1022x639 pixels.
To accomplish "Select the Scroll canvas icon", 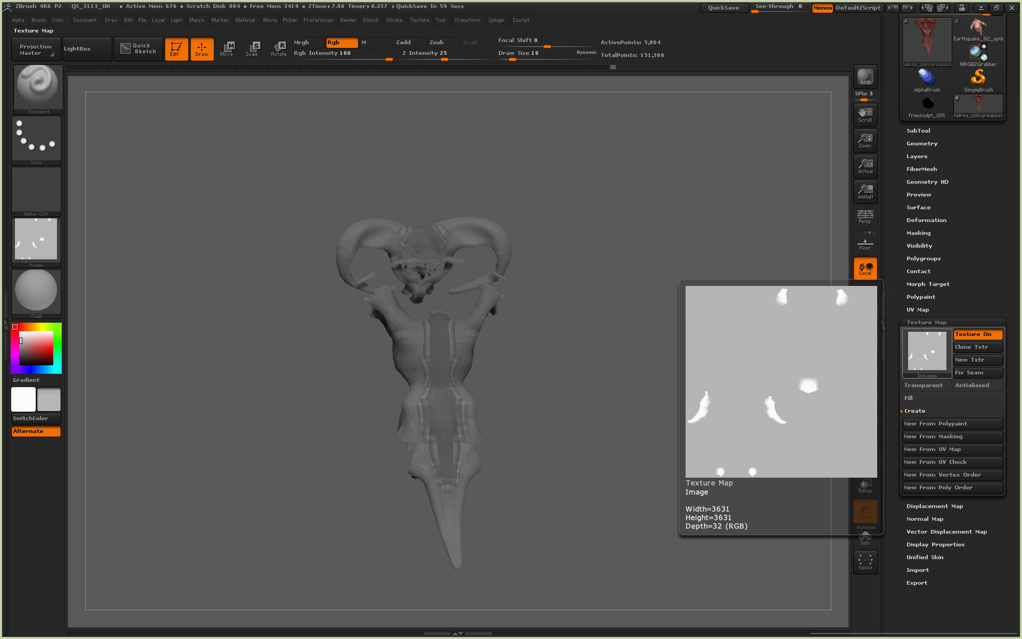I will coord(865,114).
